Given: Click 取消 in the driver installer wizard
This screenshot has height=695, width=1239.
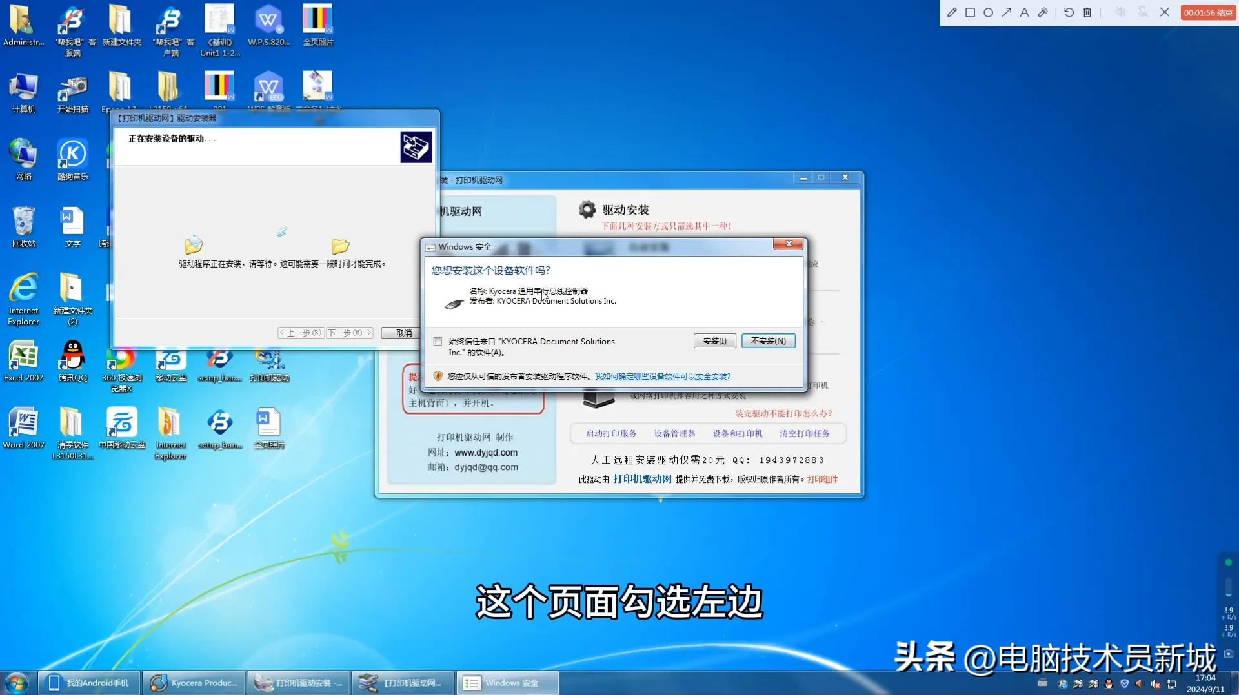Looking at the screenshot, I should (x=403, y=333).
